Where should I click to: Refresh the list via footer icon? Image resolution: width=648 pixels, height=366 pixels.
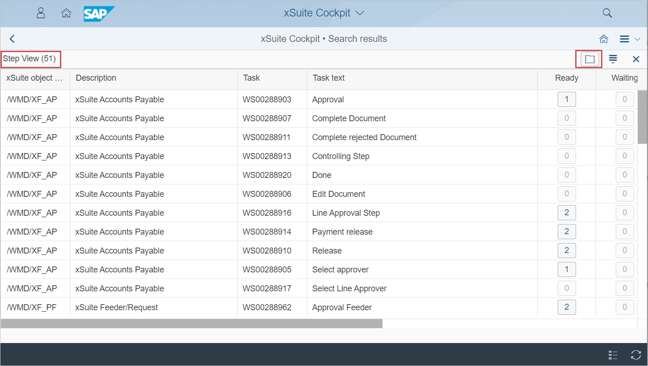tap(636, 354)
